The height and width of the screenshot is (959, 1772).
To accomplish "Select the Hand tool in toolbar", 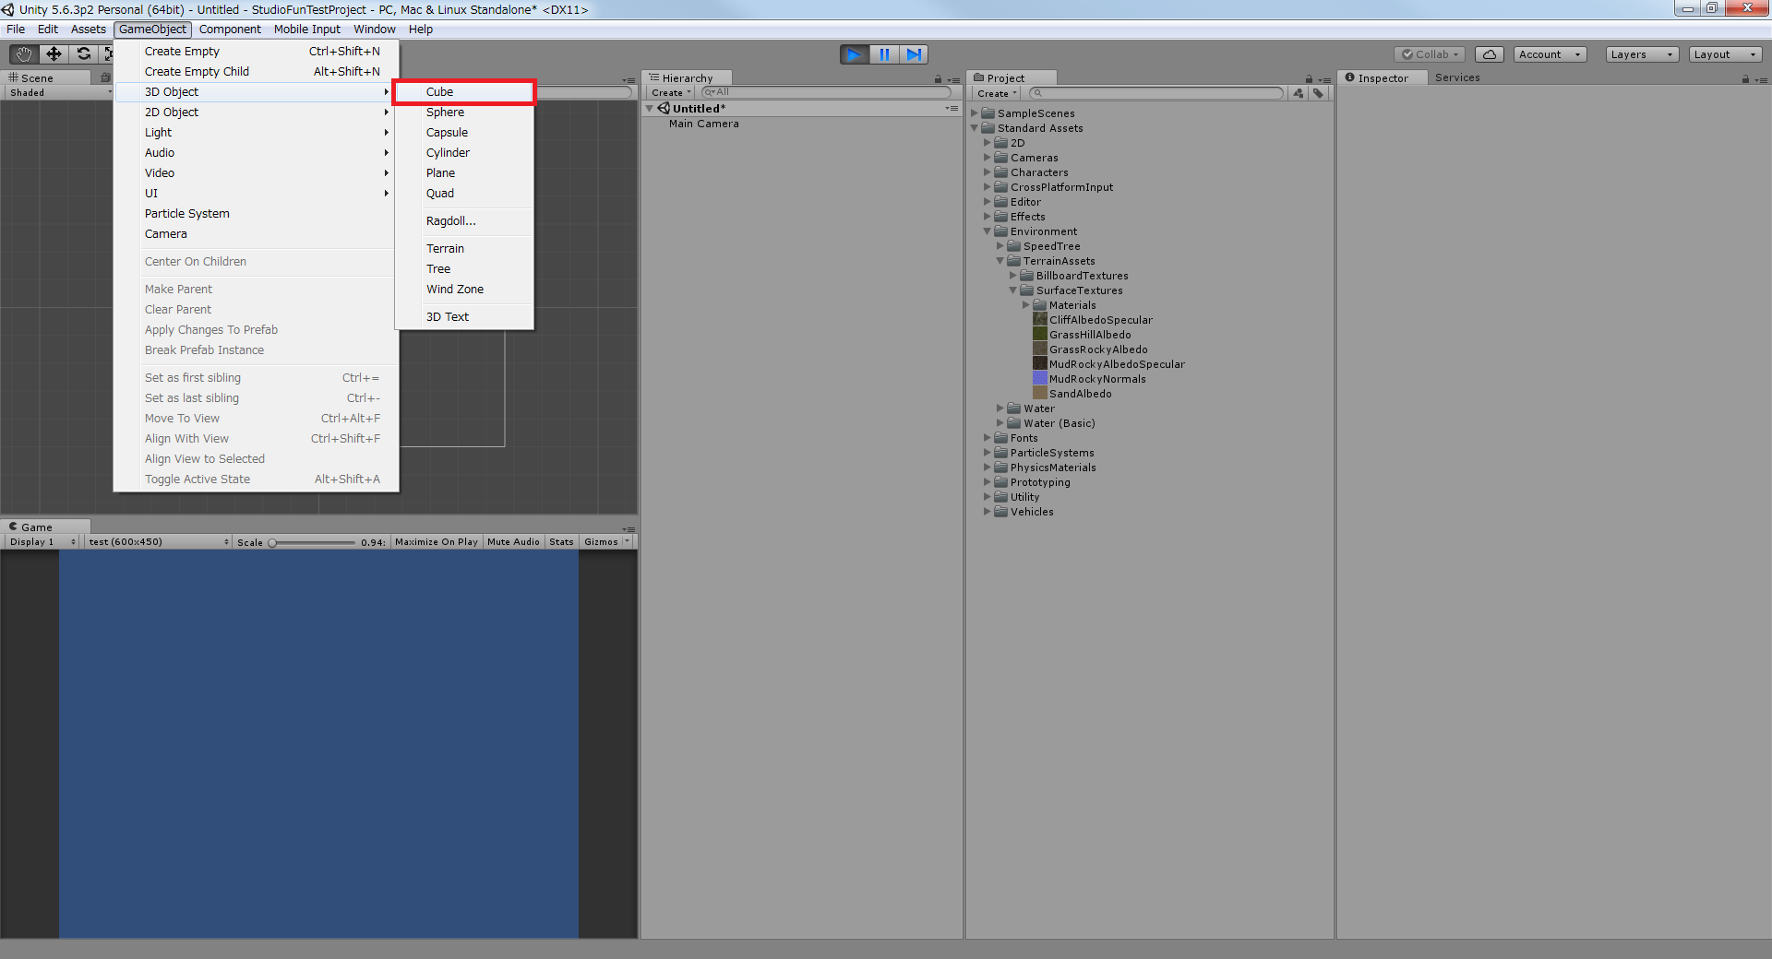I will pos(24,54).
